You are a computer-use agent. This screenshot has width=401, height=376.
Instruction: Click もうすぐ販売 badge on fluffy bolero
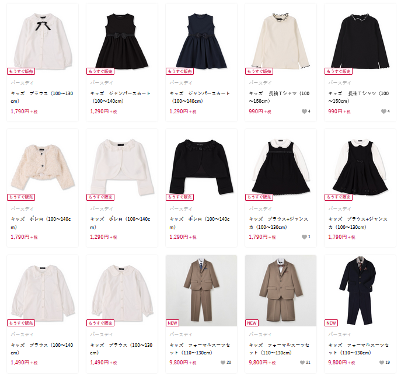21,197
